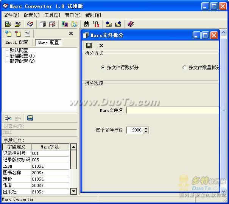
Task: Click the field table scrollbar thumb
Action: (73, 159)
